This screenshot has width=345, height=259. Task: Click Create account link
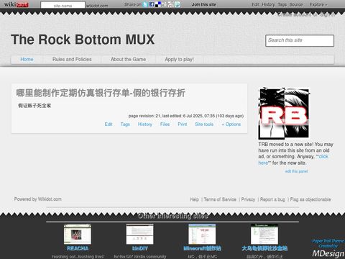tap(294, 14)
